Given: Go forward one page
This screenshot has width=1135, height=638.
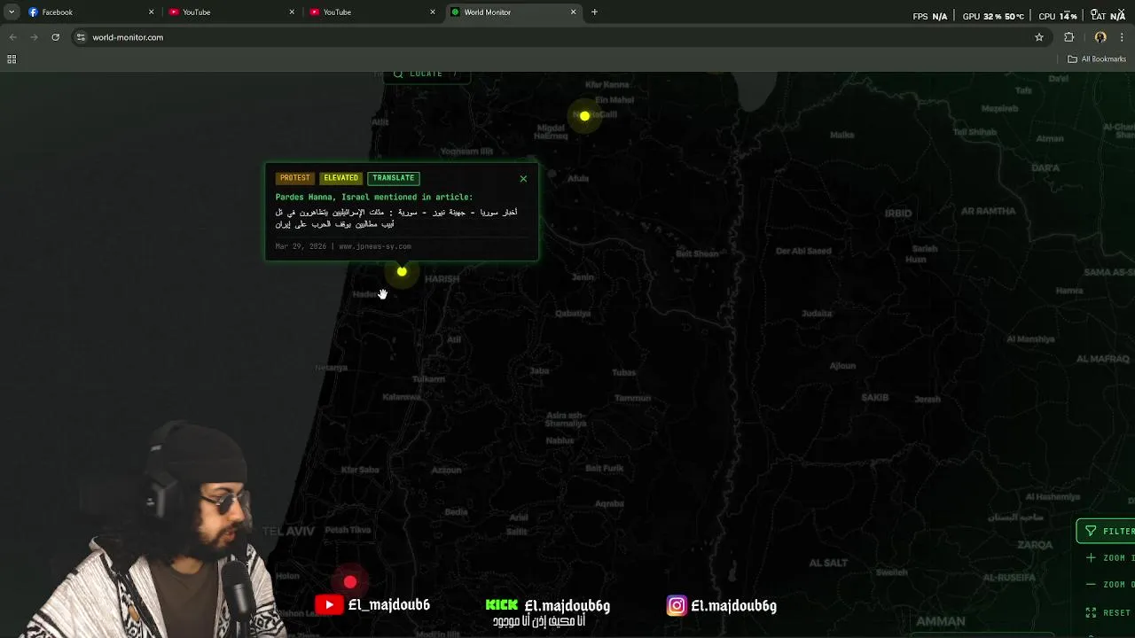Looking at the screenshot, I should tap(34, 37).
